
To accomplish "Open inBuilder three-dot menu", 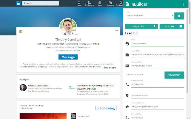I will pyautogui.click(x=184, y=4).
